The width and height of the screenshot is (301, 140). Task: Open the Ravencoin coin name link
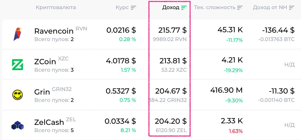pos(54,31)
